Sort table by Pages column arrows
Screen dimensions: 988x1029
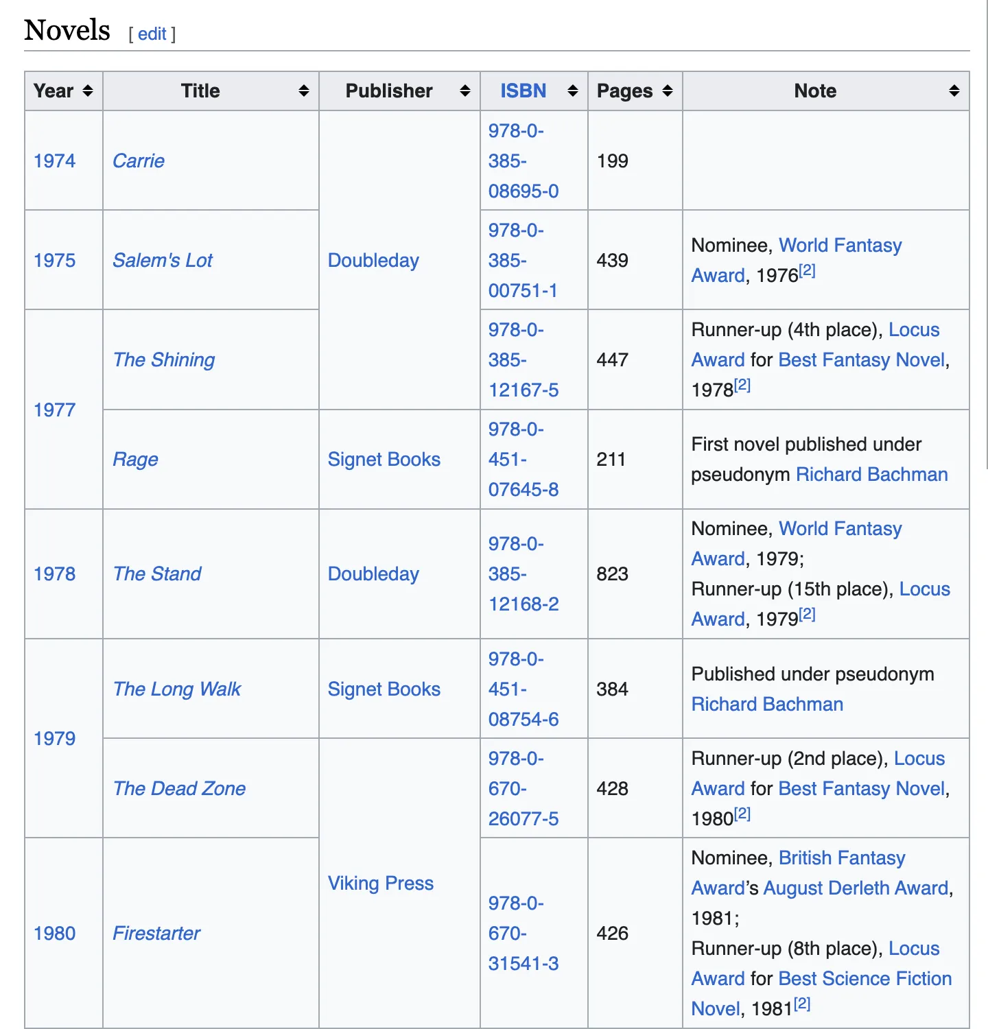point(668,91)
